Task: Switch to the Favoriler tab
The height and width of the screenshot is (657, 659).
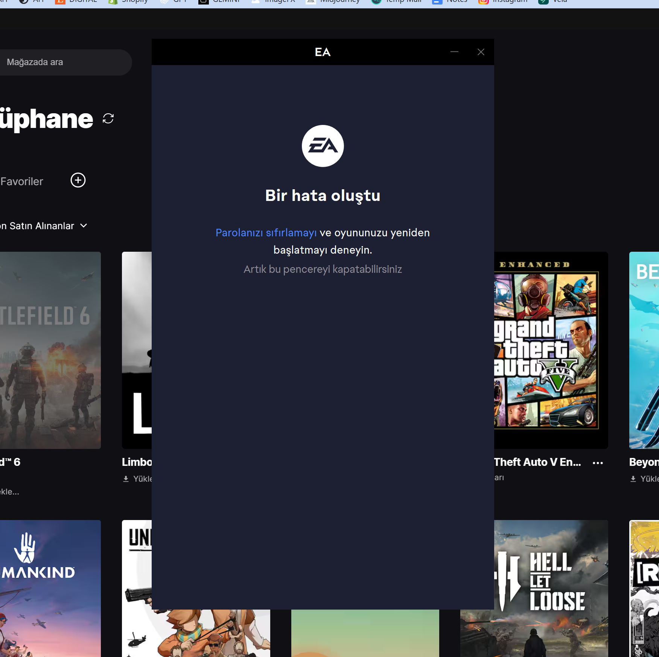Action: [22, 181]
